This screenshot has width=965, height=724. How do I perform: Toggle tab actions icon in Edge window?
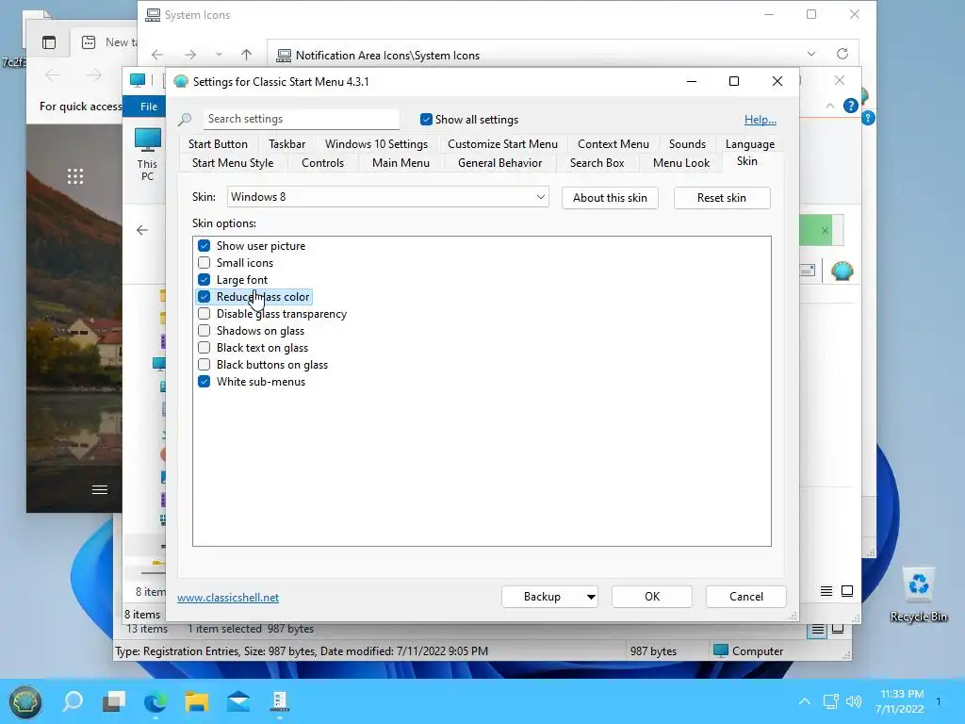[x=49, y=42]
